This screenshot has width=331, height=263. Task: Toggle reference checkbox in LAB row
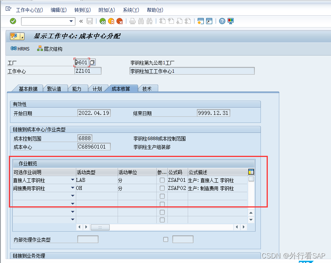pos(162,180)
